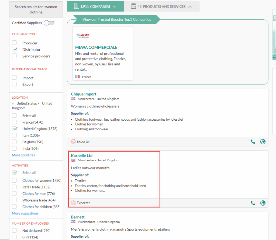Click 'Clothes for women...' under Karpelle Ltd
The height and width of the screenshot is (240, 276).
tap(90, 190)
